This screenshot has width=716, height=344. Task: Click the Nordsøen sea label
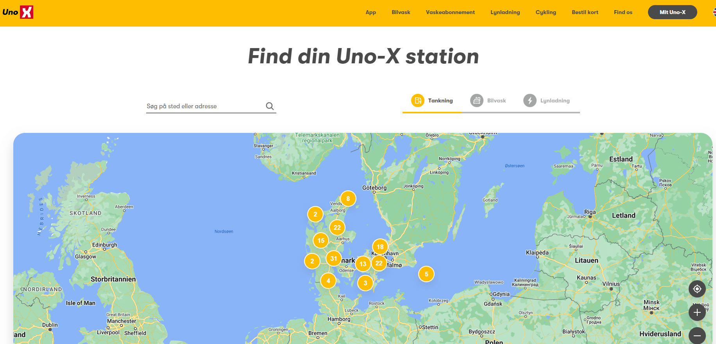[224, 231]
